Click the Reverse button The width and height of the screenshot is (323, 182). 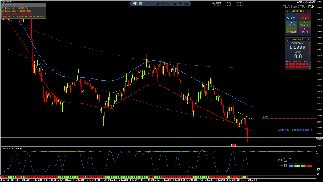point(305,30)
